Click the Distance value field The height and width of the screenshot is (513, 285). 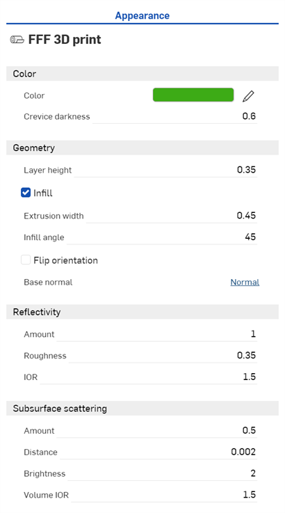pyautogui.click(x=158, y=452)
